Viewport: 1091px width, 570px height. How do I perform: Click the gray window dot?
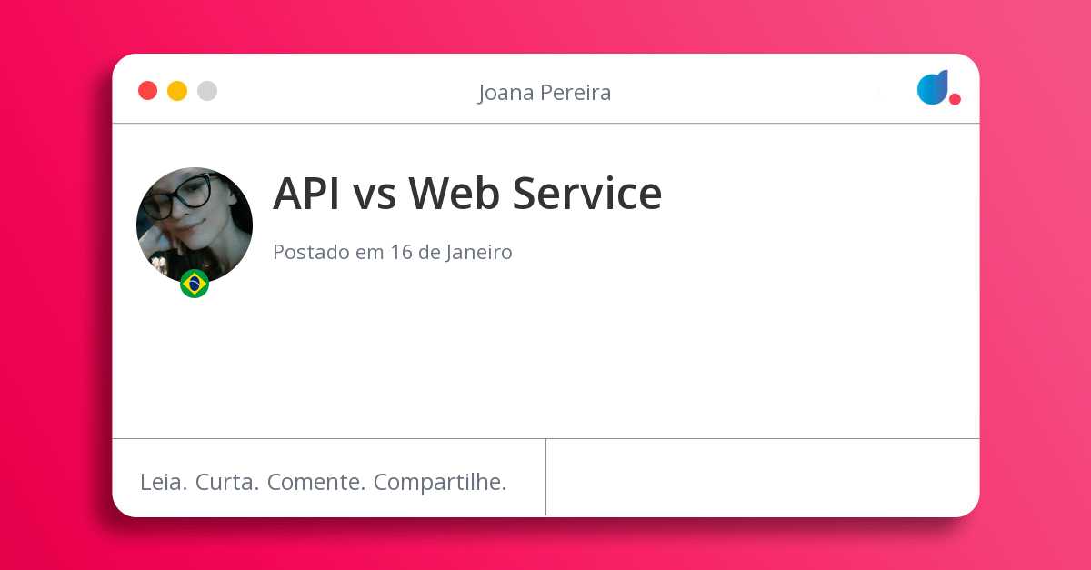207,91
